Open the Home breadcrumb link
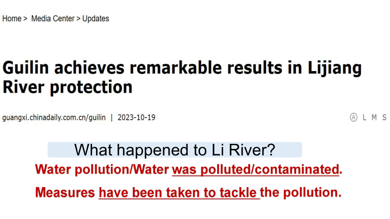Image resolution: width=390 pixels, height=219 pixels. (12, 19)
